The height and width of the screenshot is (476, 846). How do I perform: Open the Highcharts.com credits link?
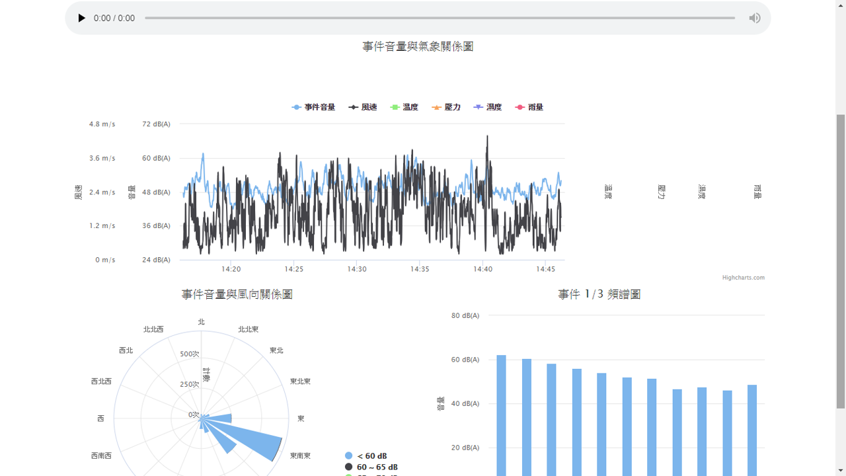pos(743,278)
